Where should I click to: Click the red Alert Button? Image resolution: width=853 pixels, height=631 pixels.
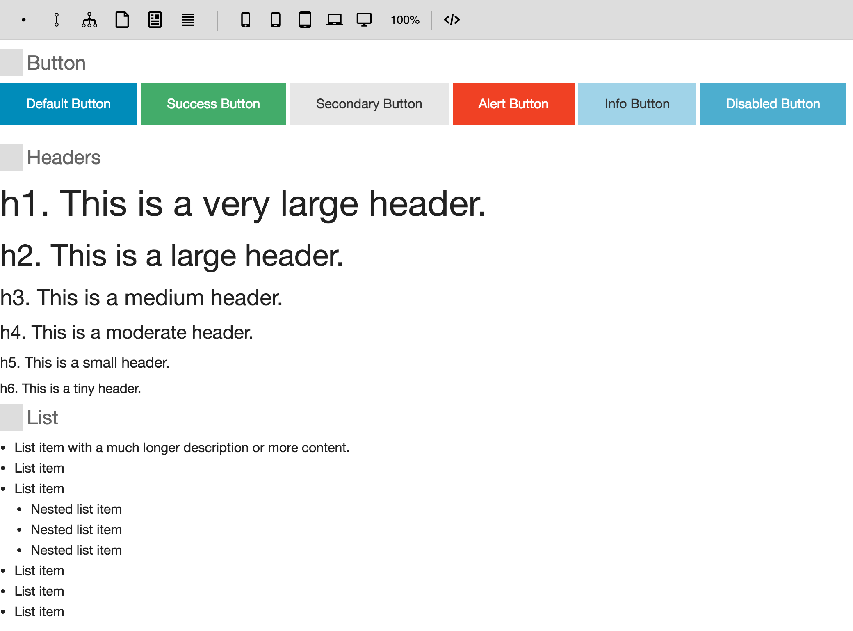coord(513,104)
